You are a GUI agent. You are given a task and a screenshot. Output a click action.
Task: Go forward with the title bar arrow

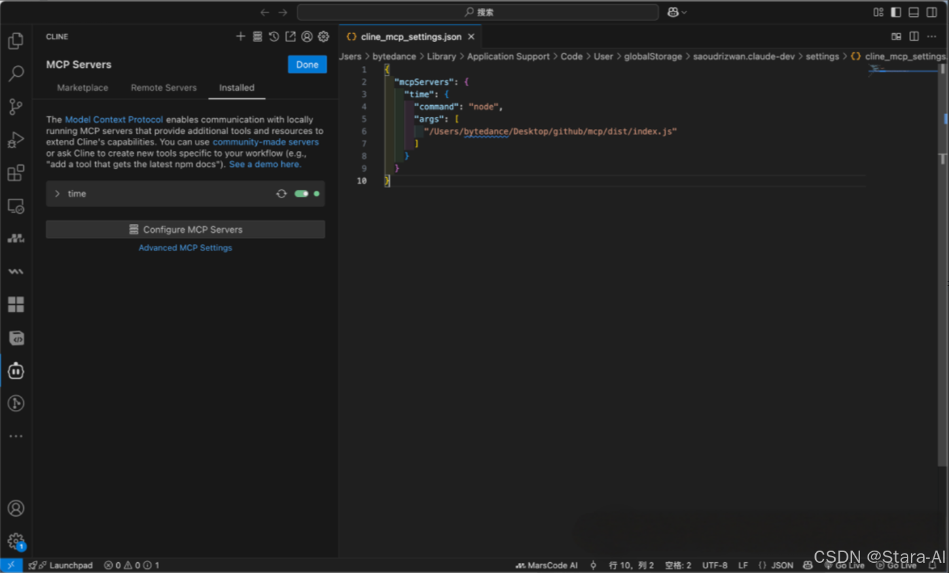[x=283, y=12]
